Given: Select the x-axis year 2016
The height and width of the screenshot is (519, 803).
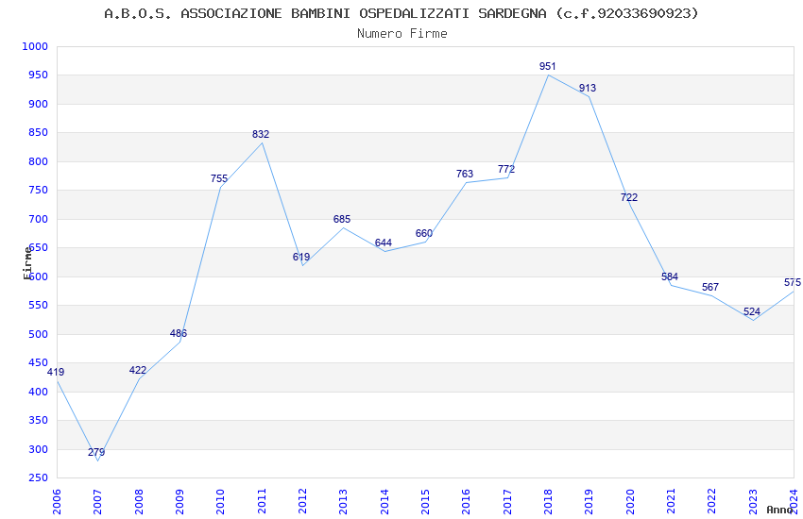Looking at the screenshot, I should click(x=466, y=502).
